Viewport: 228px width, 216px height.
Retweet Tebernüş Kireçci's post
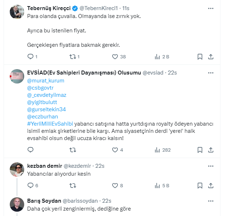tap(72, 57)
